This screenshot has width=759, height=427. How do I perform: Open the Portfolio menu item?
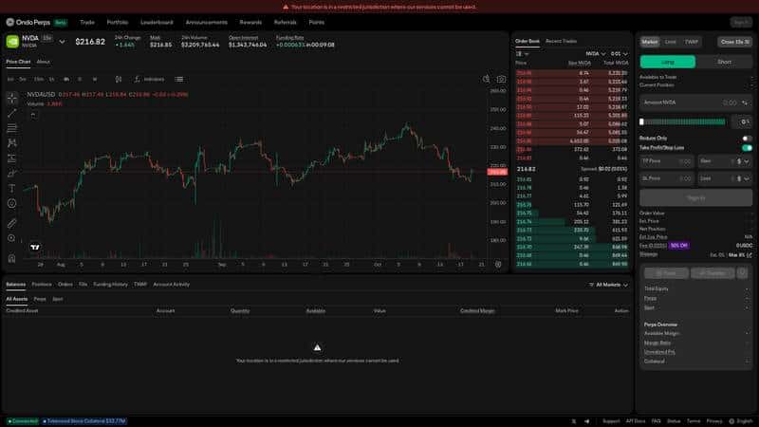[x=117, y=22]
